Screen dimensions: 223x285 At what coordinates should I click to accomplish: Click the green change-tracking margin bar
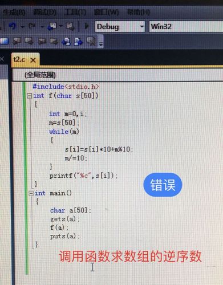pos(25,178)
